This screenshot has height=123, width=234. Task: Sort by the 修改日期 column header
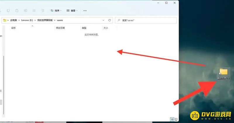pos(60,28)
